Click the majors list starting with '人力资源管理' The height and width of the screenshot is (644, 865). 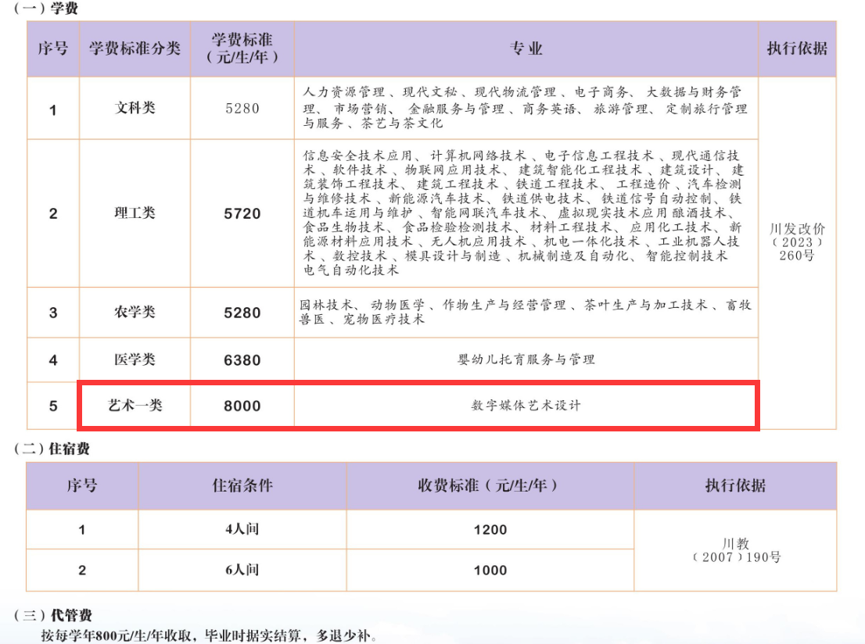coord(526,108)
